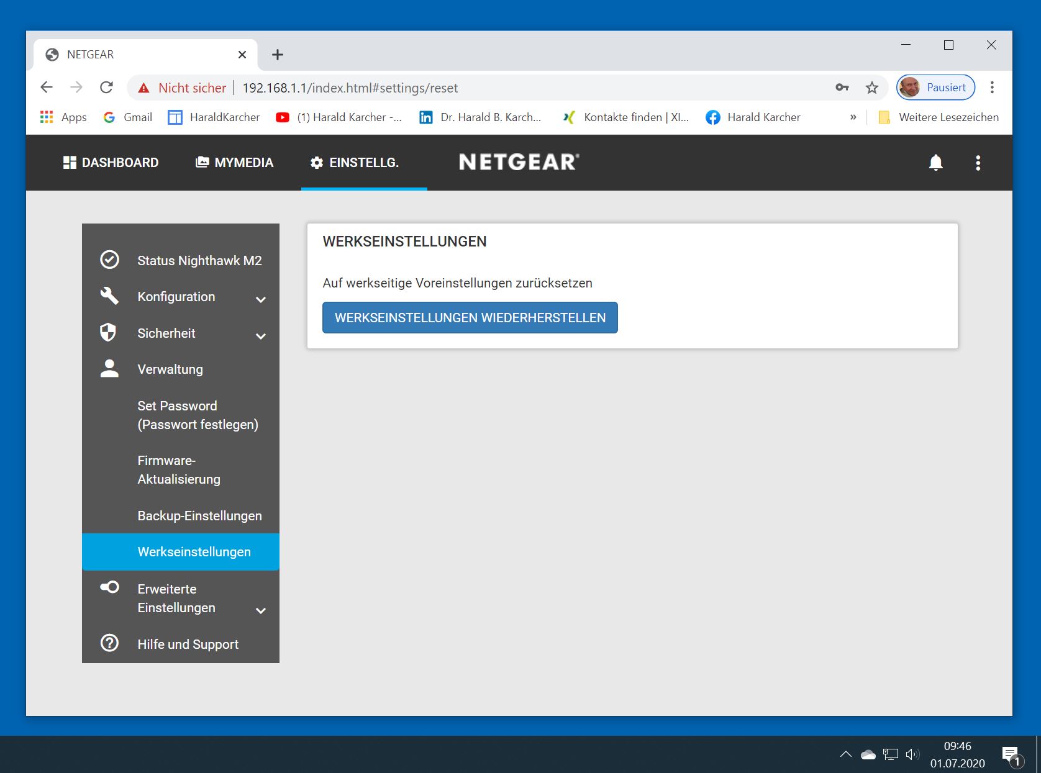Click the Status Nighthawk M2 checkmark icon
This screenshot has height=773, width=1041.
point(110,260)
